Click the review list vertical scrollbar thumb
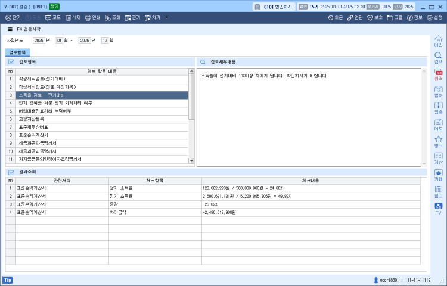This screenshot has height=286, width=447. tap(191, 97)
